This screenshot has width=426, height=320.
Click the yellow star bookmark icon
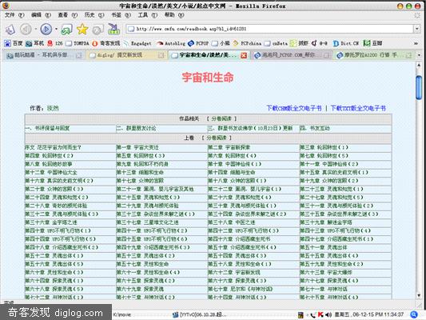(82, 29)
